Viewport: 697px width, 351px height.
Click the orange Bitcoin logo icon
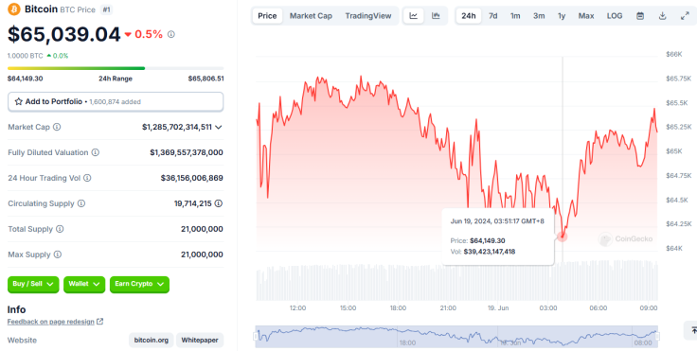[14, 9]
